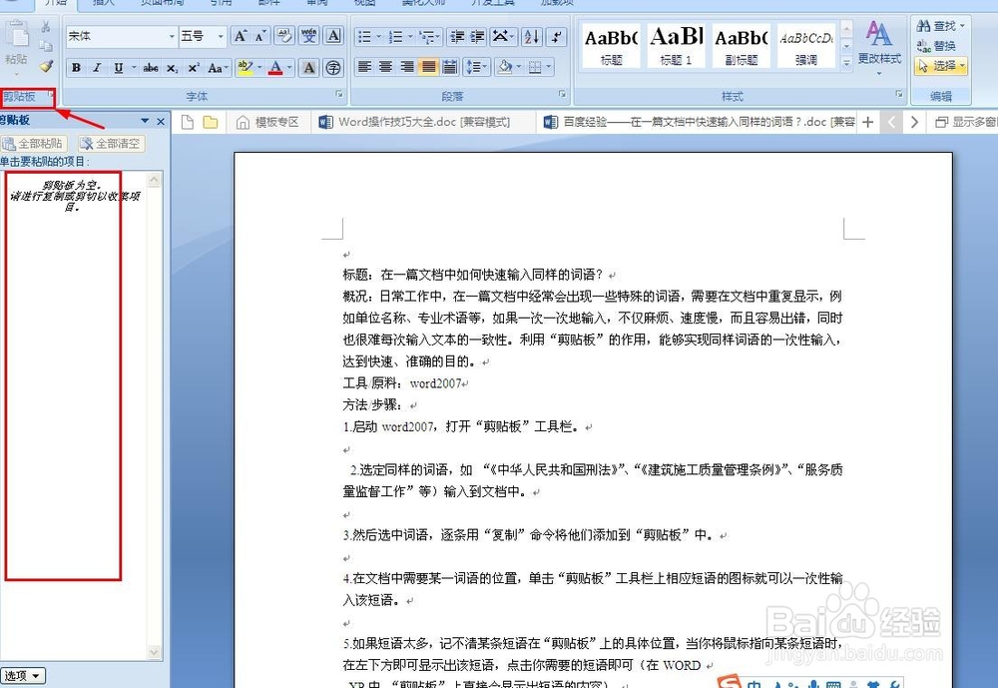Close the clipboard task pane
The width and height of the screenshot is (998, 688).
point(161,121)
